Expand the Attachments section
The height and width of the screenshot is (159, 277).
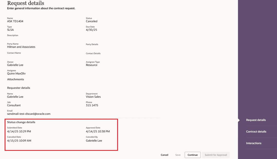(x=15, y=79)
